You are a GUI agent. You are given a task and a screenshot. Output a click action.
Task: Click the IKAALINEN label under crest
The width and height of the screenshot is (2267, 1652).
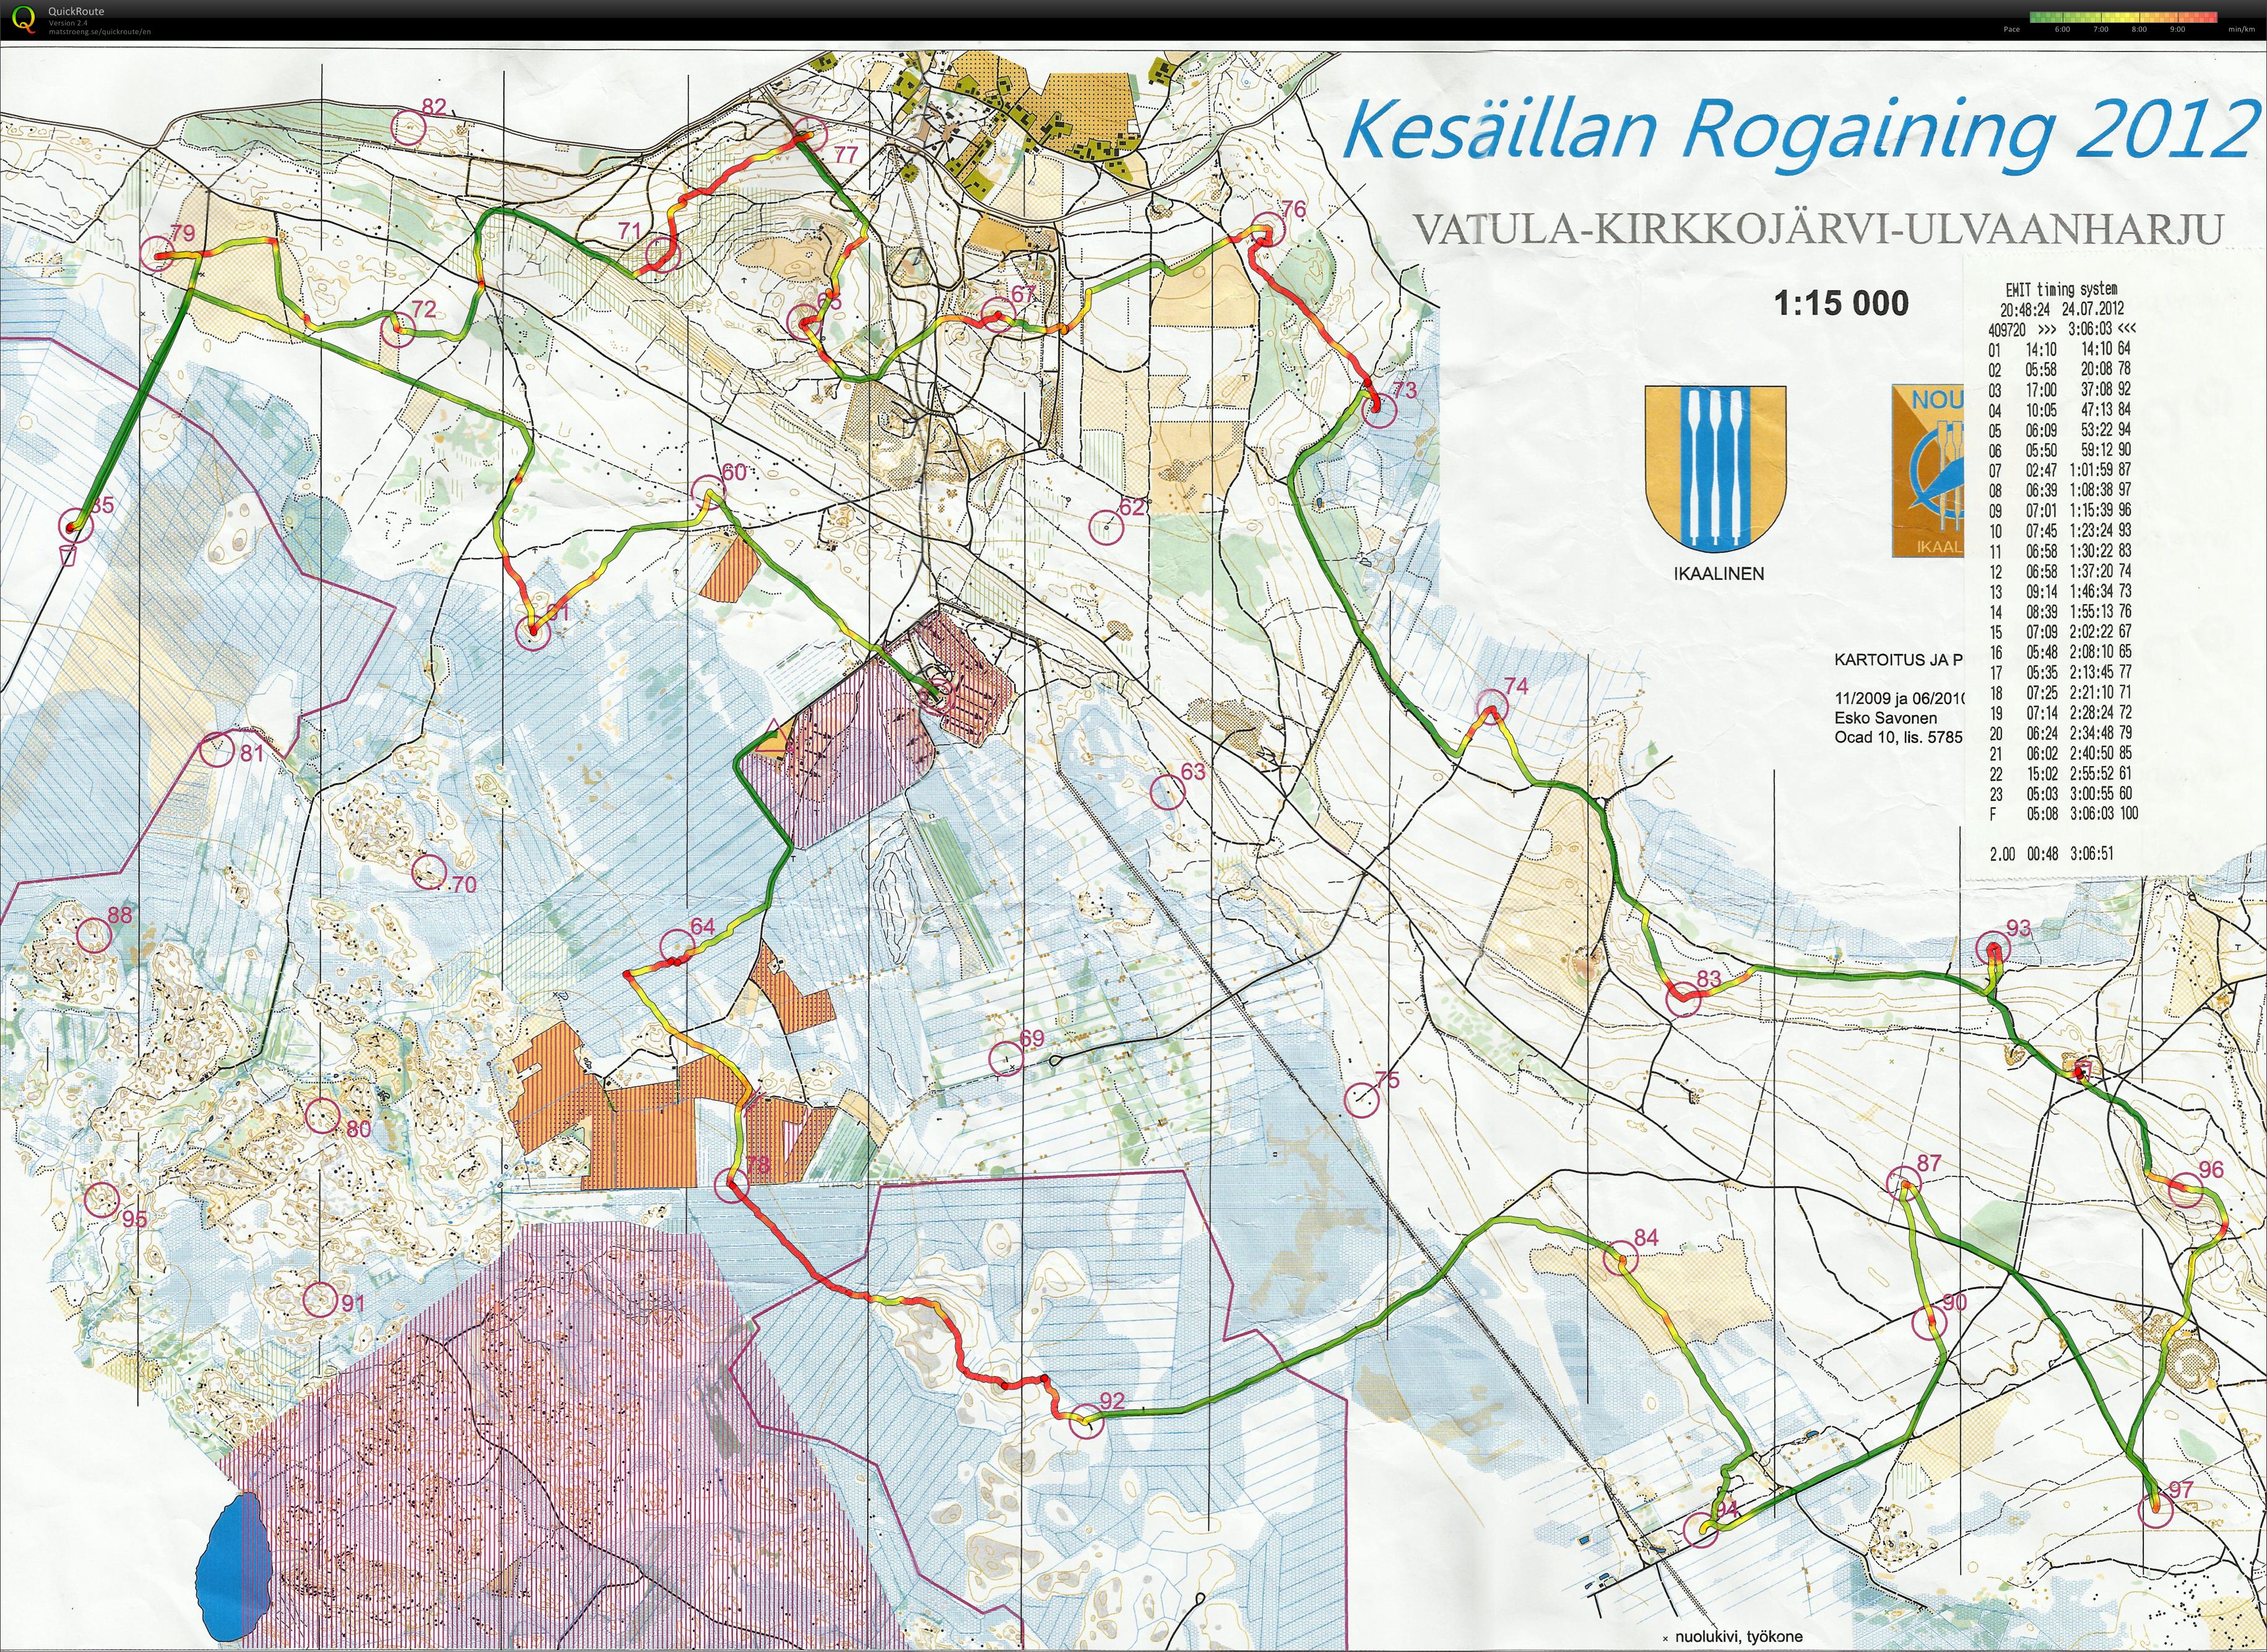click(1719, 573)
